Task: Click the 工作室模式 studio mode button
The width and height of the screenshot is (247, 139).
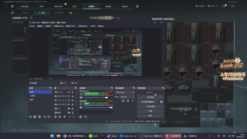Action: click(x=150, y=106)
